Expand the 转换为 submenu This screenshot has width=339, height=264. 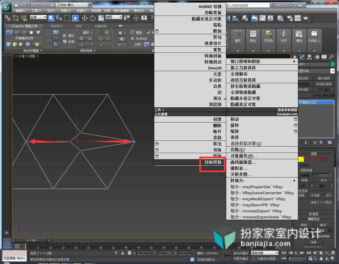pyautogui.click(x=262, y=181)
